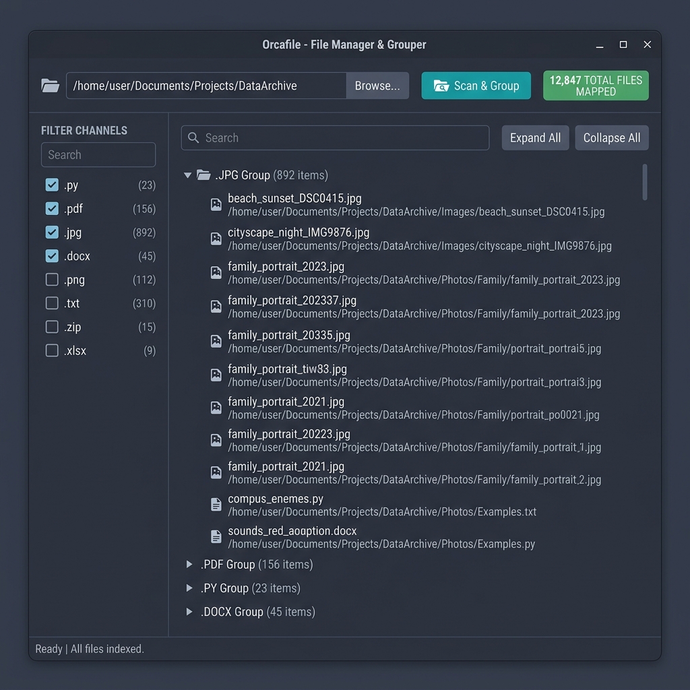Screen dimensions: 690x690
Task: Click the image icon for cityscape_night_IMG9876.jpg
Action: (x=216, y=239)
